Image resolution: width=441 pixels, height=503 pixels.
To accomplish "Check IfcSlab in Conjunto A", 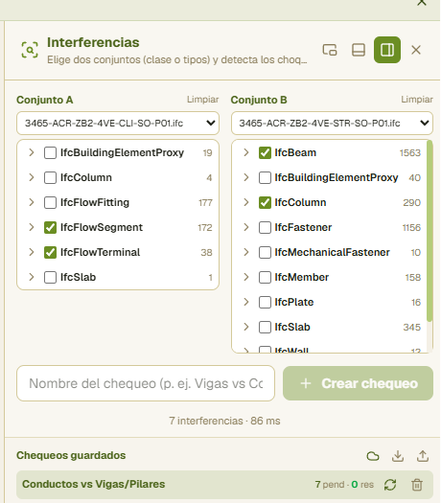I will 50,278.
